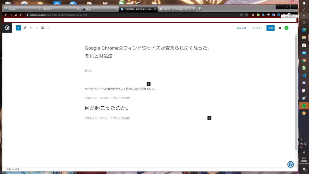Click the blue block inserter plus button
This screenshot has width=309, height=174.
18,28
